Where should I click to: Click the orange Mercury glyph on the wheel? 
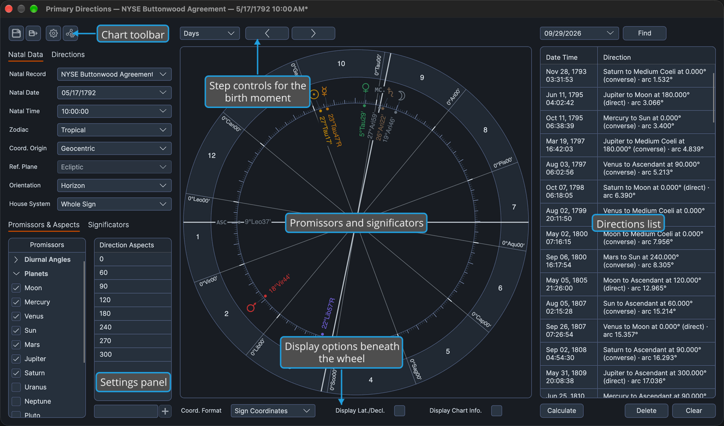coord(324,91)
